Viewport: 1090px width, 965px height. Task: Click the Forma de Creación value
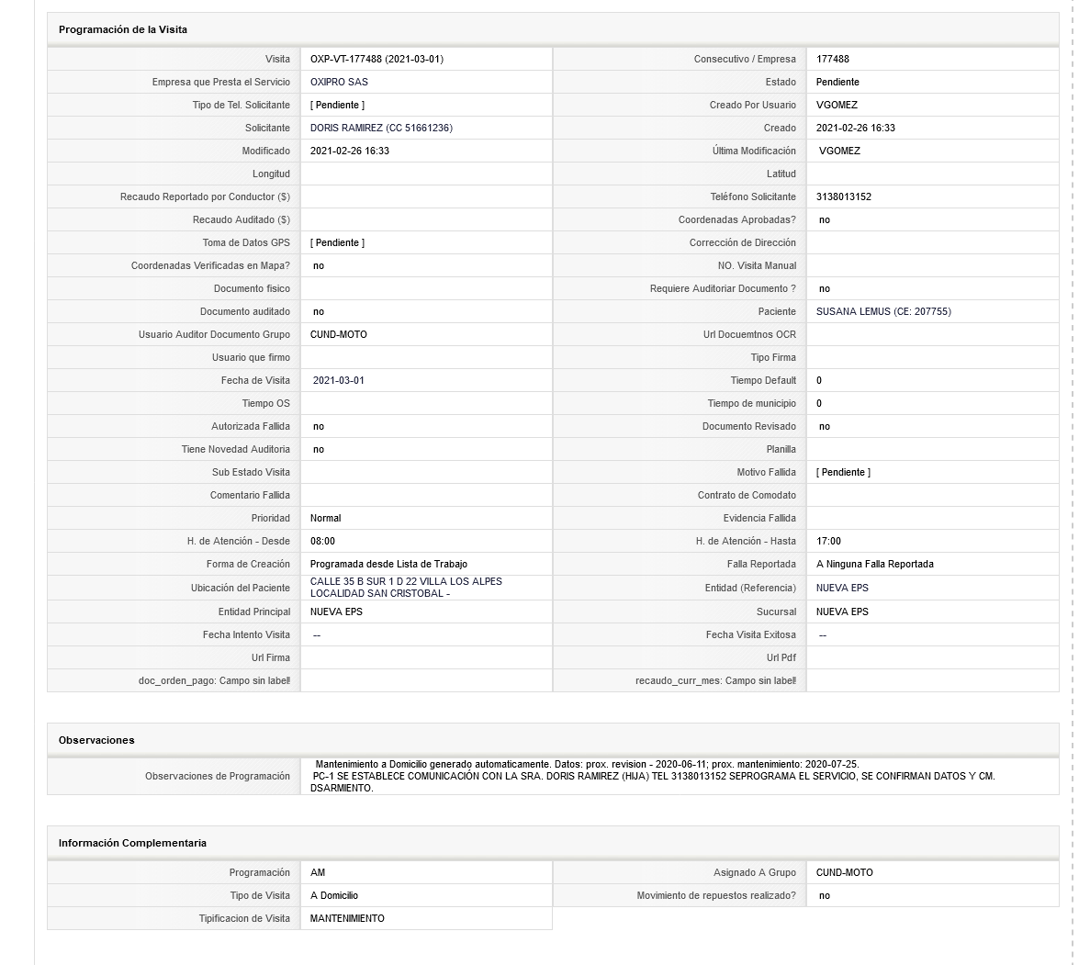(x=388, y=565)
